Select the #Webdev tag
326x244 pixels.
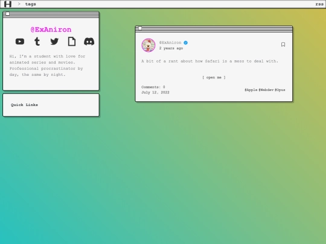(x=266, y=90)
